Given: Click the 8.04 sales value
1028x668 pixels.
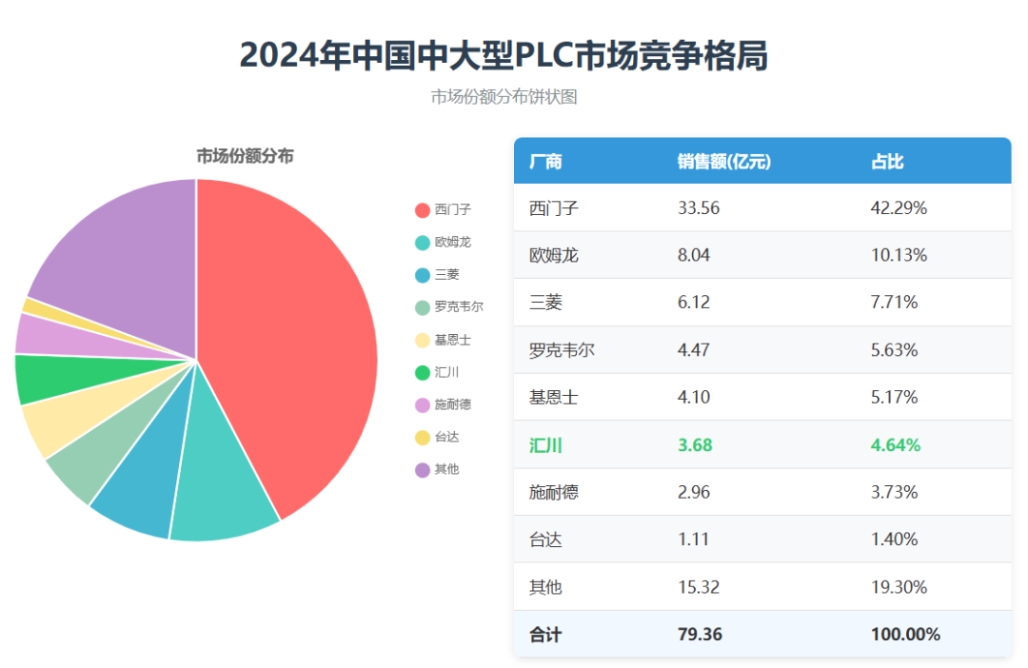Looking at the screenshot, I should coord(694,256).
